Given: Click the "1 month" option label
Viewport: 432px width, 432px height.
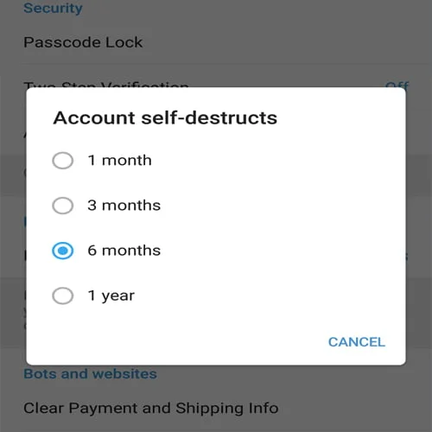Looking at the screenshot, I should point(119,160).
